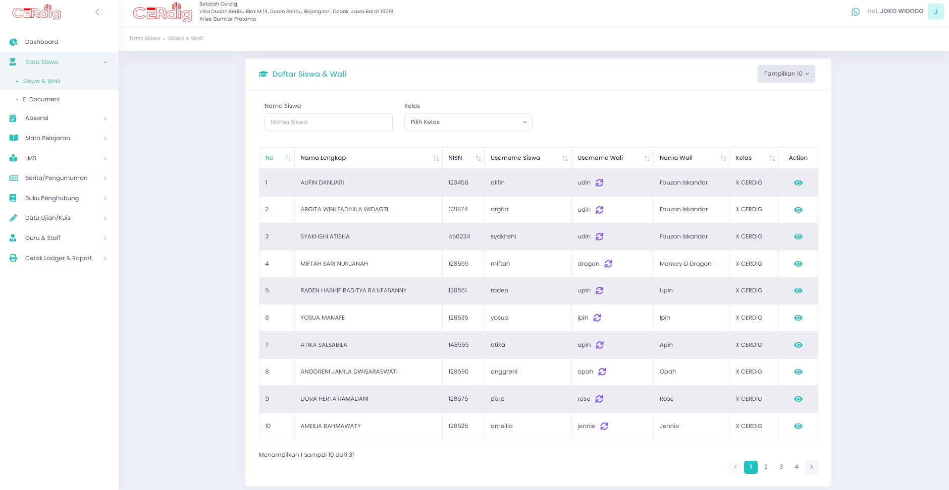Expand the Absensi menu chevron
Image resolution: width=949 pixels, height=490 pixels.
coord(105,118)
